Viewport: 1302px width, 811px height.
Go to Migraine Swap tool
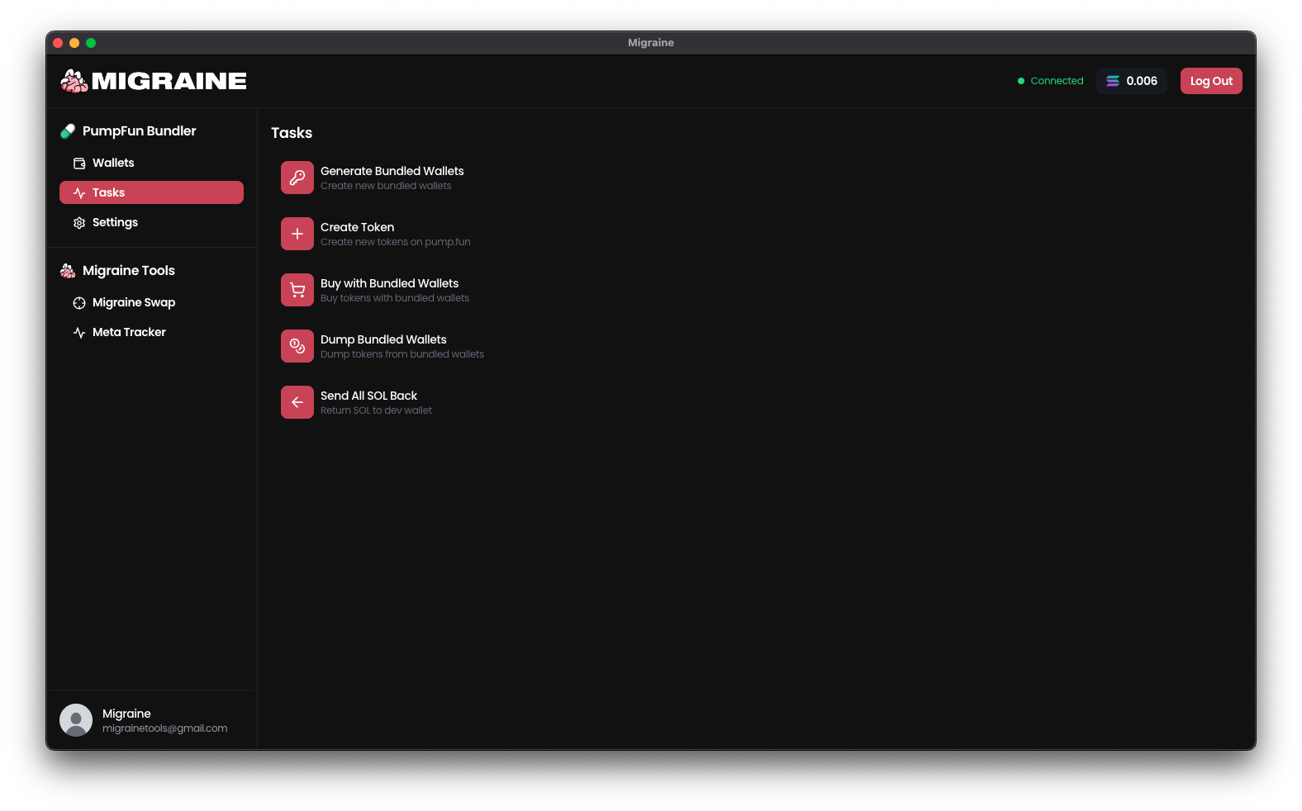[x=133, y=302]
